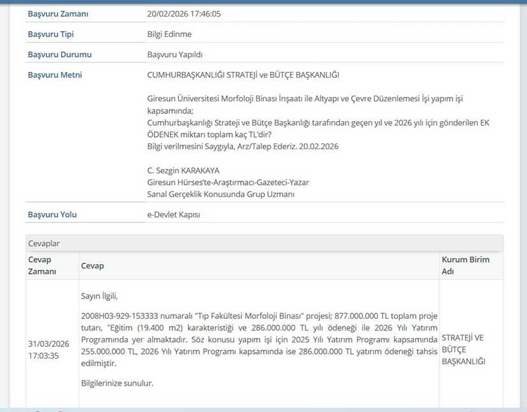Click the Sayın İlgili greeting line

click(100, 297)
